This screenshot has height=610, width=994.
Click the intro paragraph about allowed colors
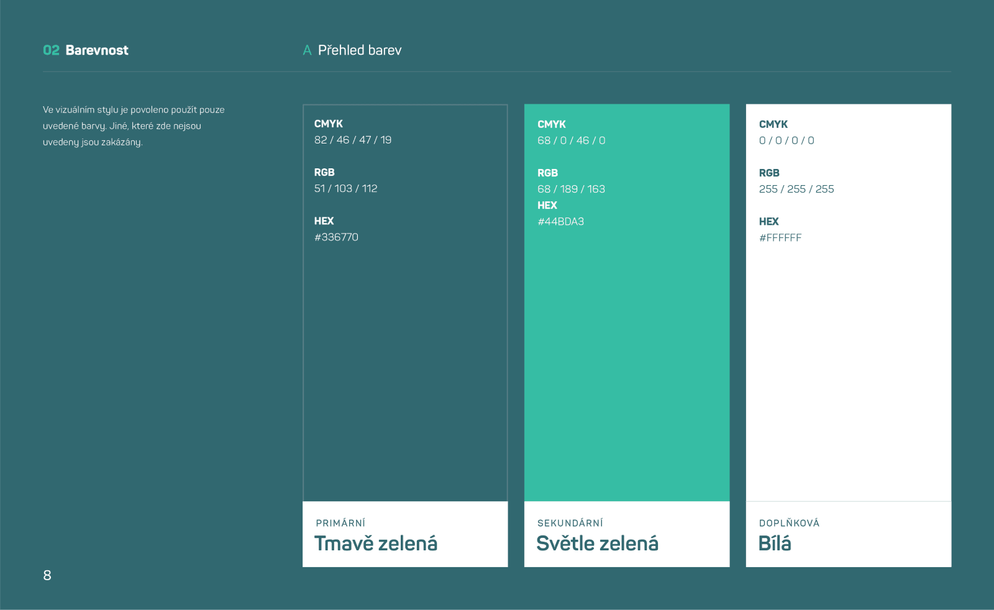point(134,126)
